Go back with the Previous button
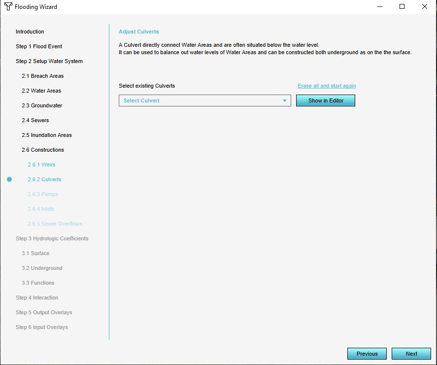Image resolution: width=437 pixels, height=365 pixels. pos(367,354)
